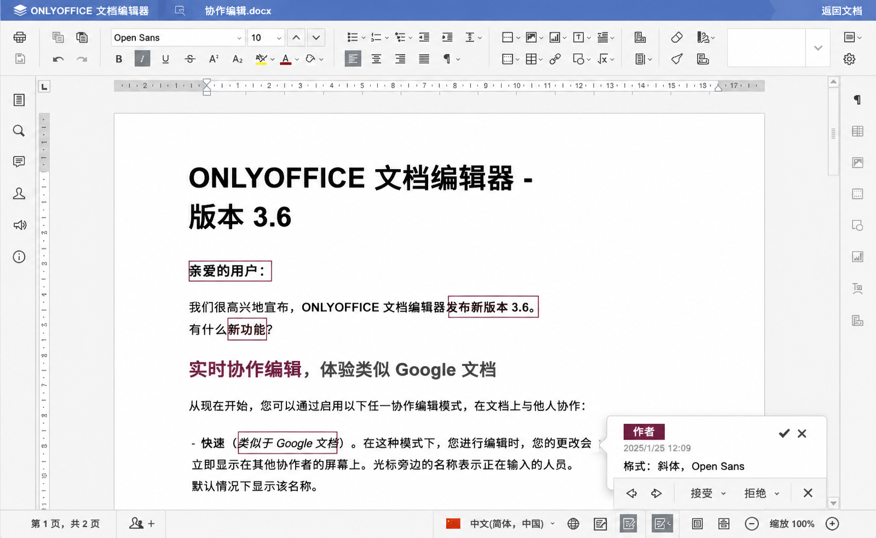Open the search panel in left sidebar
The image size is (876, 538).
19,130
